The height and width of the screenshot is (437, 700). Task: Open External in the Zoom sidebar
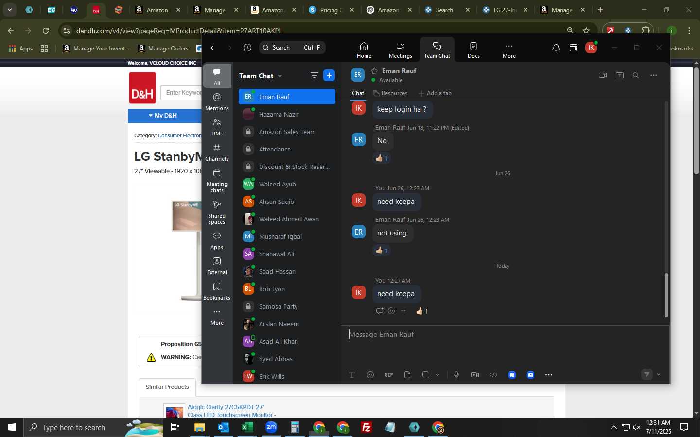click(x=217, y=266)
